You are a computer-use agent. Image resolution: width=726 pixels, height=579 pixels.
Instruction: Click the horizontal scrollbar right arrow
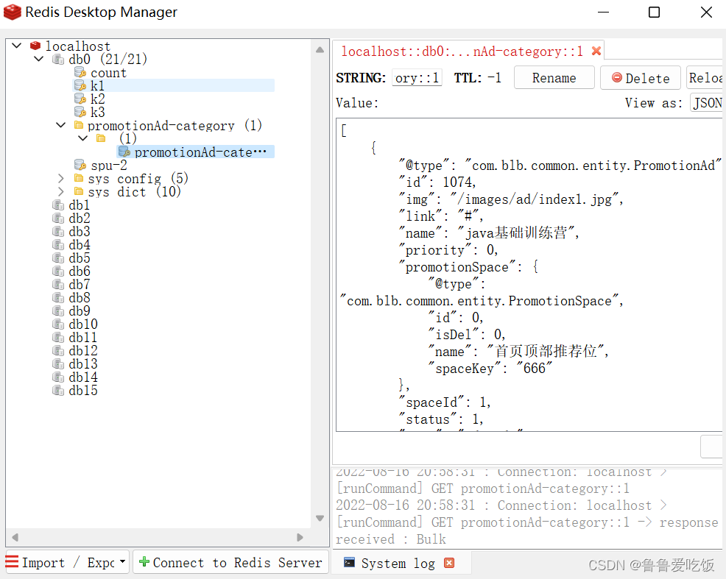pyautogui.click(x=300, y=537)
